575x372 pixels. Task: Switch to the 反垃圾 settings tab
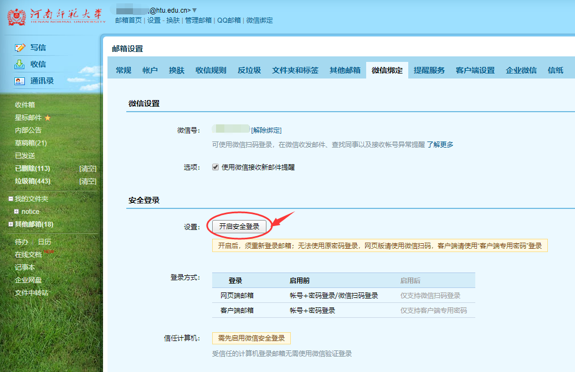pyautogui.click(x=249, y=70)
